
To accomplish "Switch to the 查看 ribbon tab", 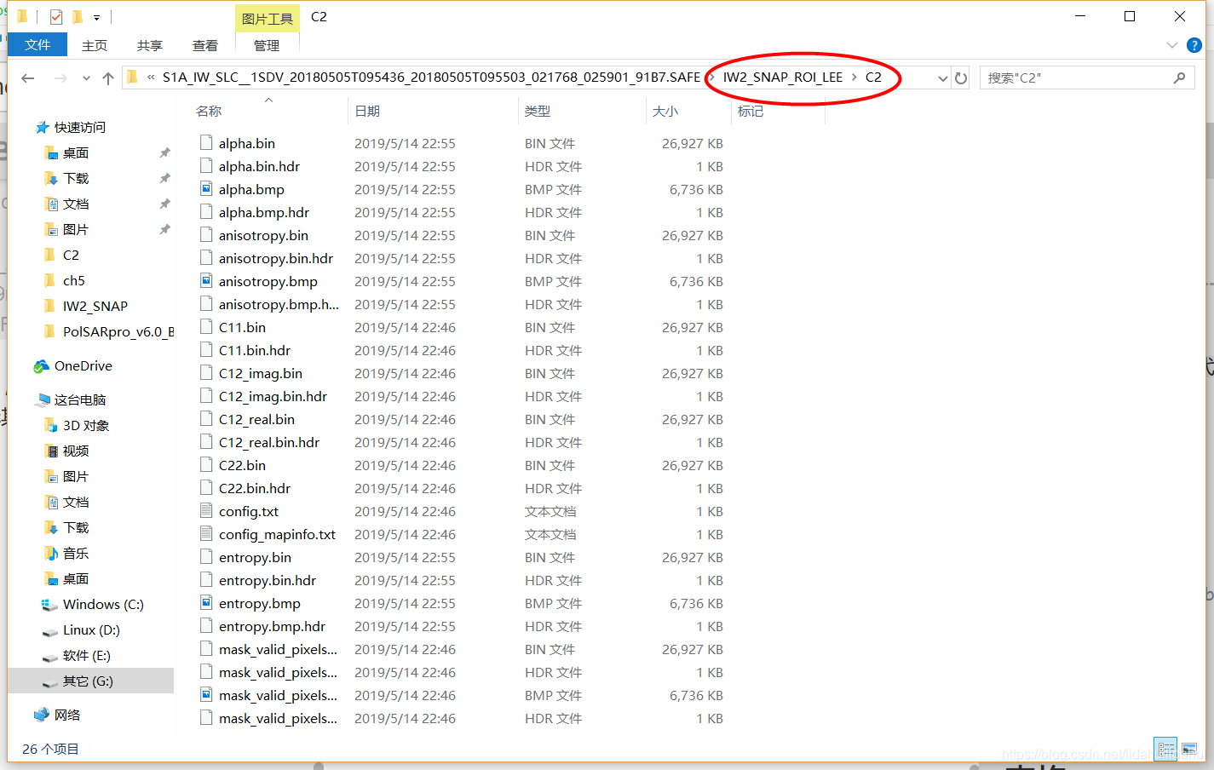I will point(205,45).
